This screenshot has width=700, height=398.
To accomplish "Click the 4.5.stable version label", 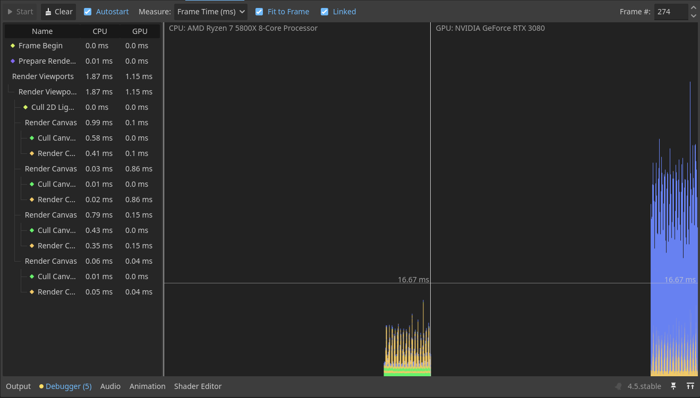I will 644,386.
